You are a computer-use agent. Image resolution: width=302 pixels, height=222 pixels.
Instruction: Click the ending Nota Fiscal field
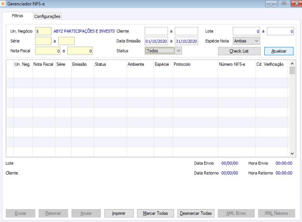point(80,51)
